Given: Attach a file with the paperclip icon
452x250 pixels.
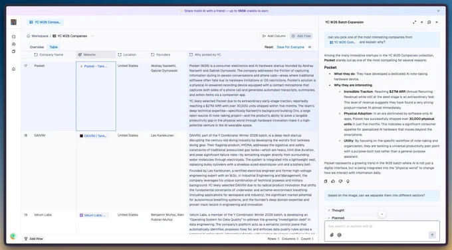Looking at the screenshot, I should (x=332, y=235).
